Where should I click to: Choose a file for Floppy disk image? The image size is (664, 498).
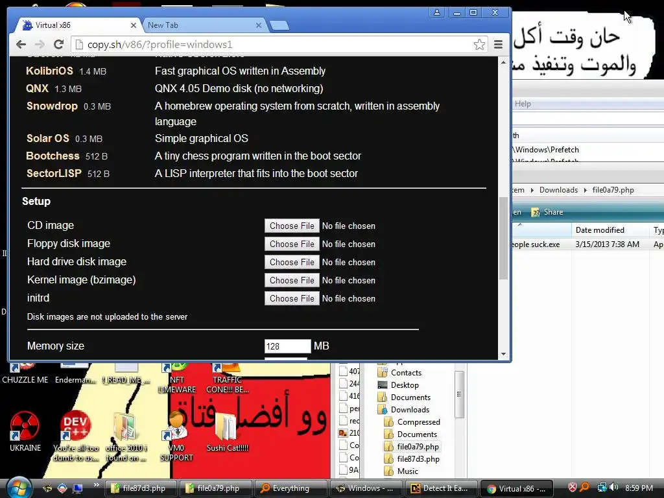[x=292, y=244]
